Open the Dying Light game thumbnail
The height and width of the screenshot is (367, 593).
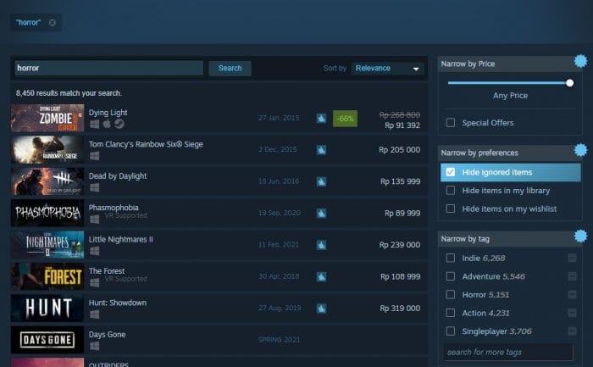[x=47, y=118]
